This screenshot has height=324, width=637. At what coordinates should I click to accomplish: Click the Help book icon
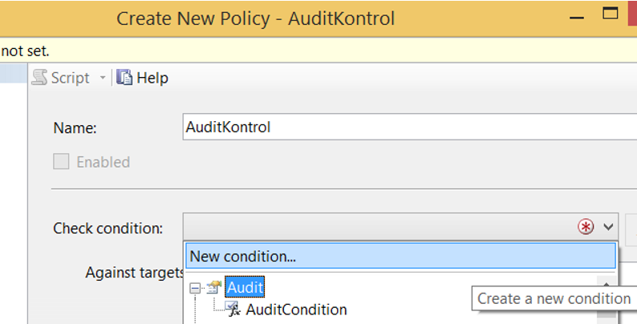[x=124, y=77]
